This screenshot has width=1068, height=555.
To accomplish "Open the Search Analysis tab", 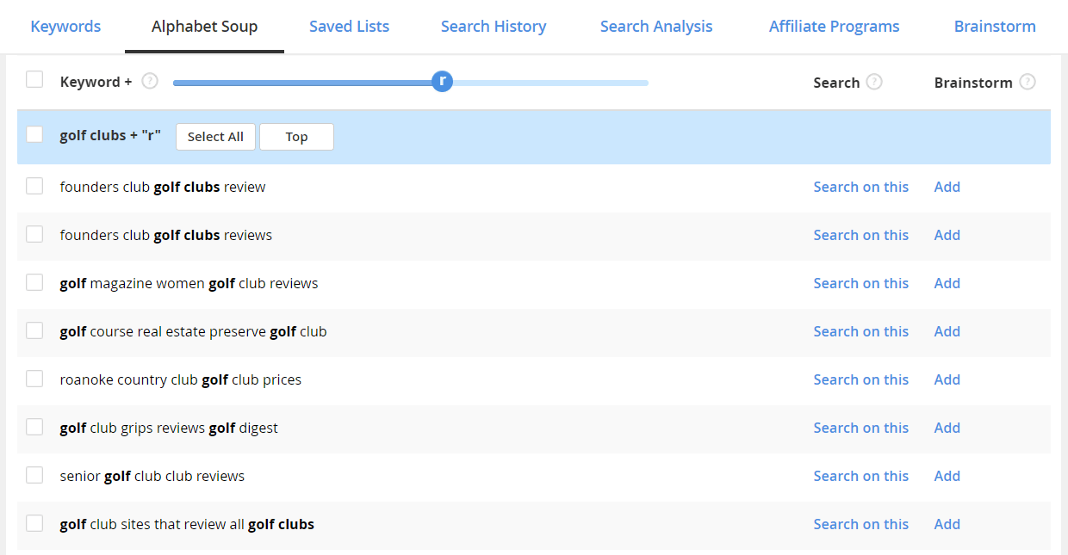I will click(x=656, y=27).
